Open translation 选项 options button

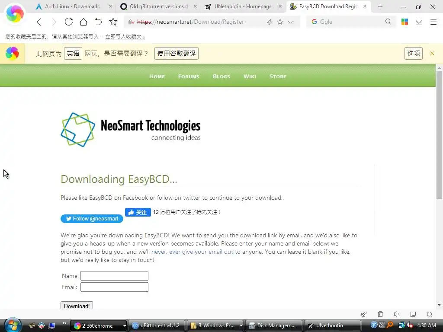(413, 53)
